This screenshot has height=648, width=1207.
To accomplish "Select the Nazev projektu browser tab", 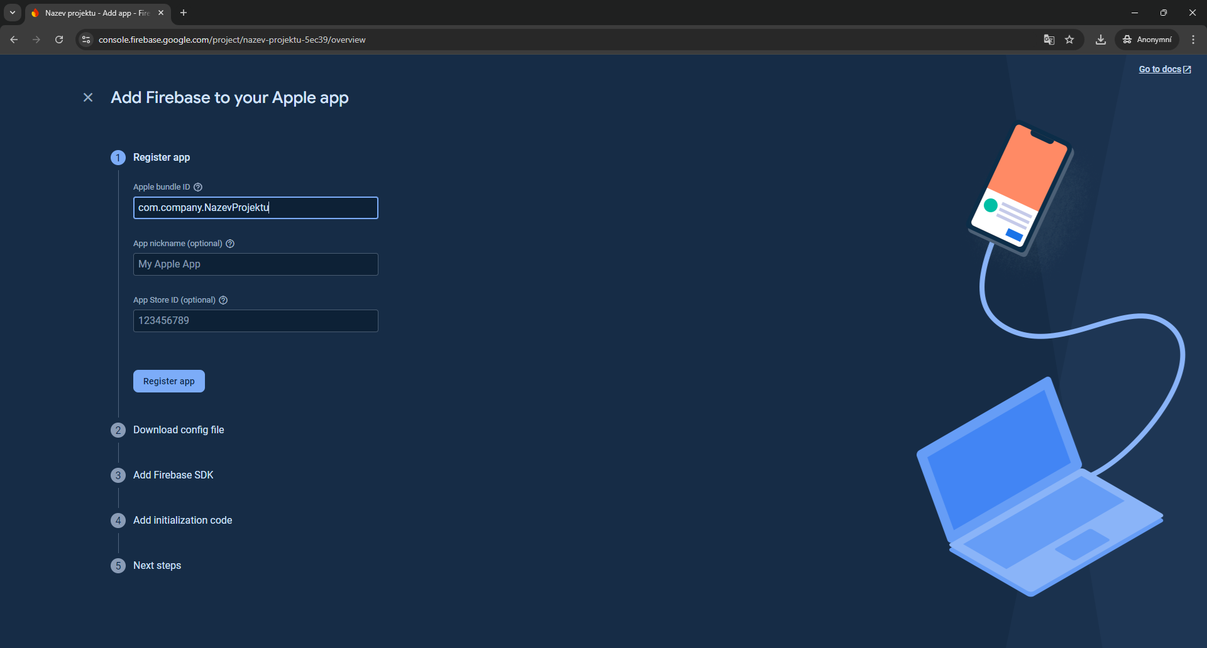I will (x=94, y=13).
